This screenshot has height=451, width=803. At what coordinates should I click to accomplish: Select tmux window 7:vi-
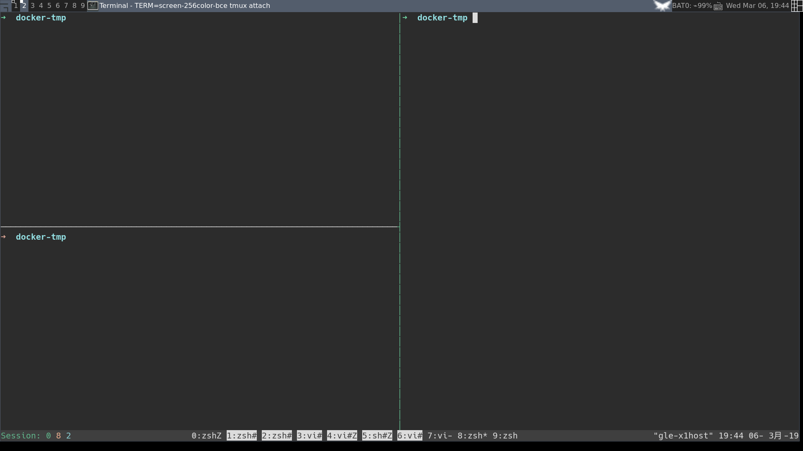point(439,436)
